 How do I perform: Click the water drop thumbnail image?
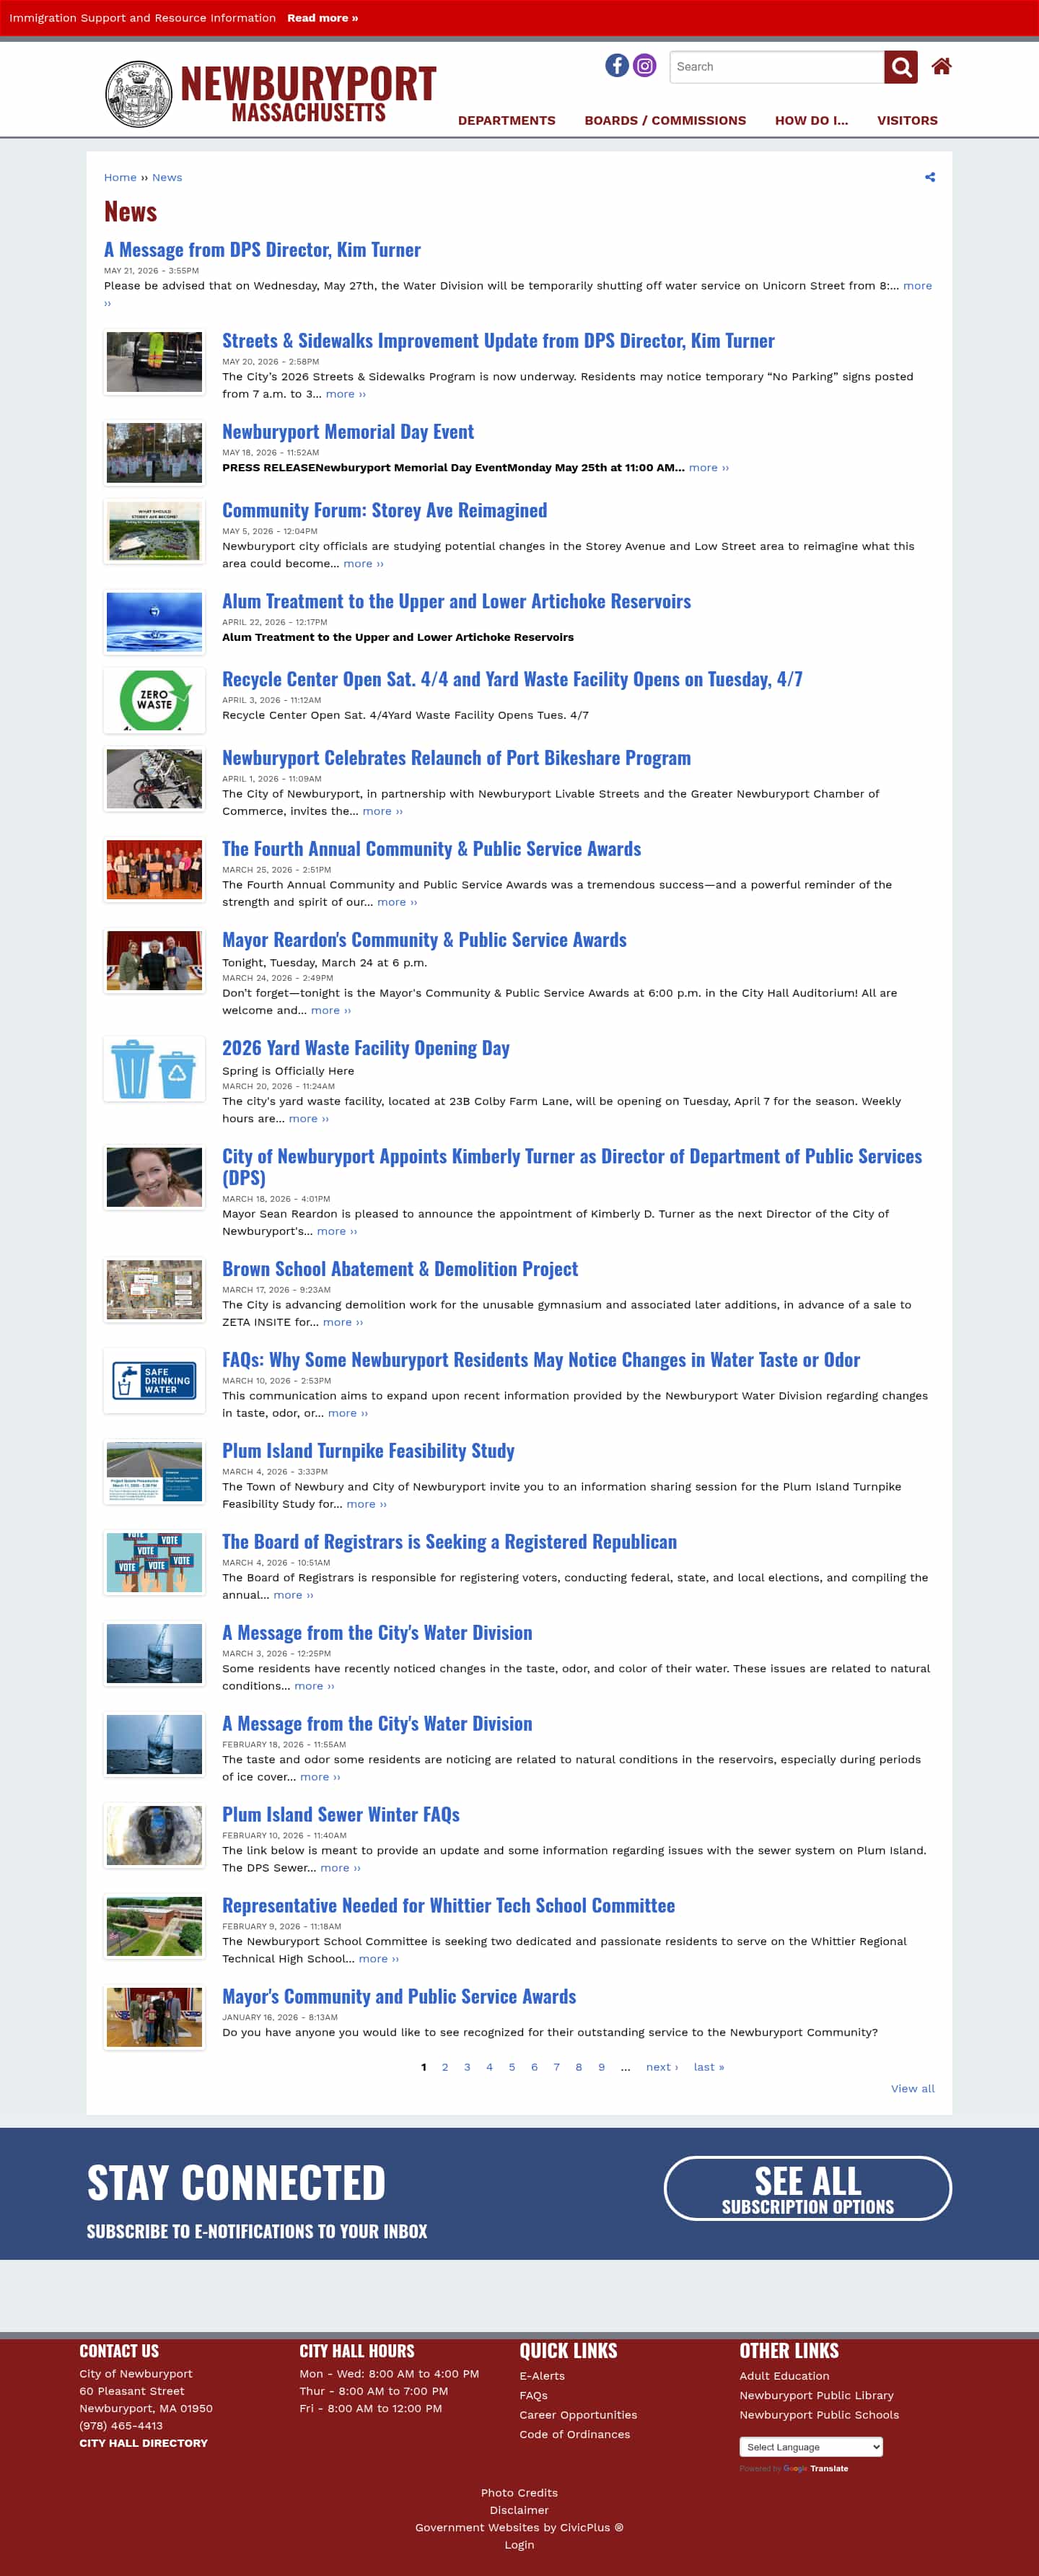pyautogui.click(x=154, y=622)
